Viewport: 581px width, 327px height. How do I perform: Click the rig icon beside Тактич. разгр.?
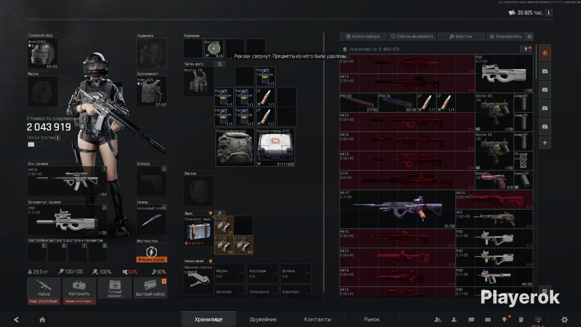click(220, 64)
